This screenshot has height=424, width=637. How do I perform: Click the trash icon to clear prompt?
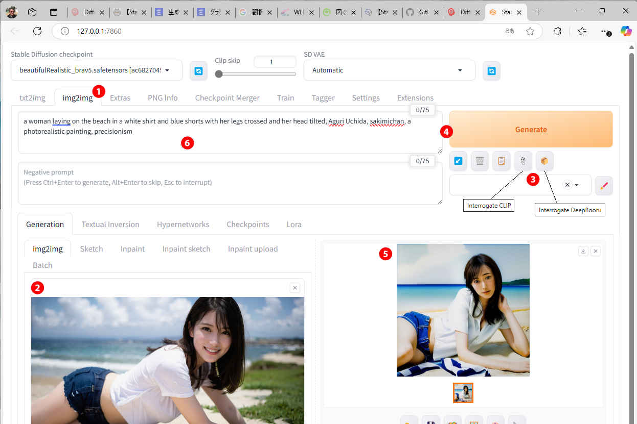coord(480,161)
